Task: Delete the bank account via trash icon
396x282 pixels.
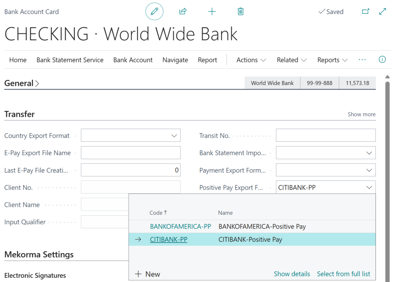Action: coord(240,11)
